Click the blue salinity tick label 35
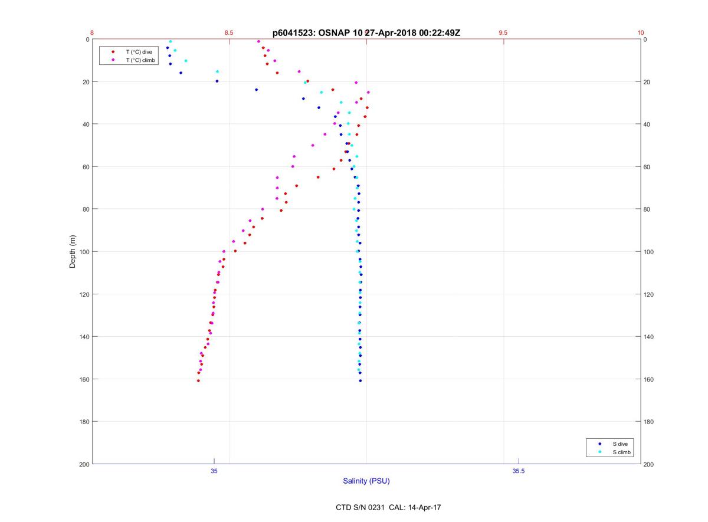Screen dimensions: 708x522 [214, 471]
